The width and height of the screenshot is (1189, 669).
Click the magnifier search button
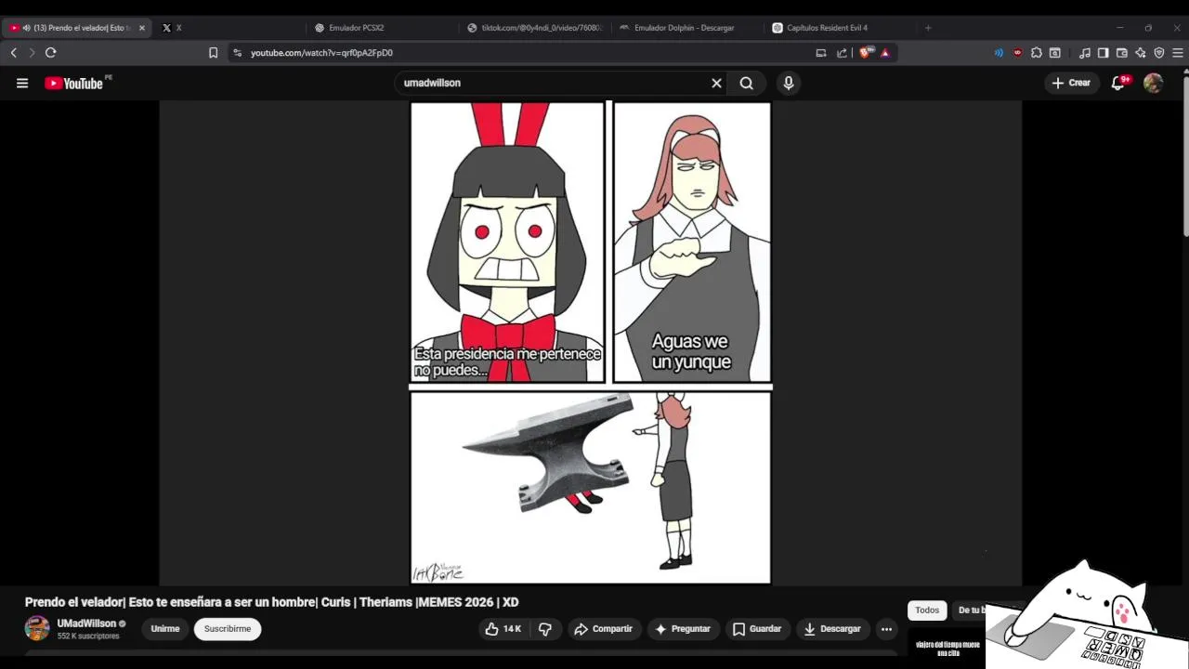pyautogui.click(x=747, y=83)
